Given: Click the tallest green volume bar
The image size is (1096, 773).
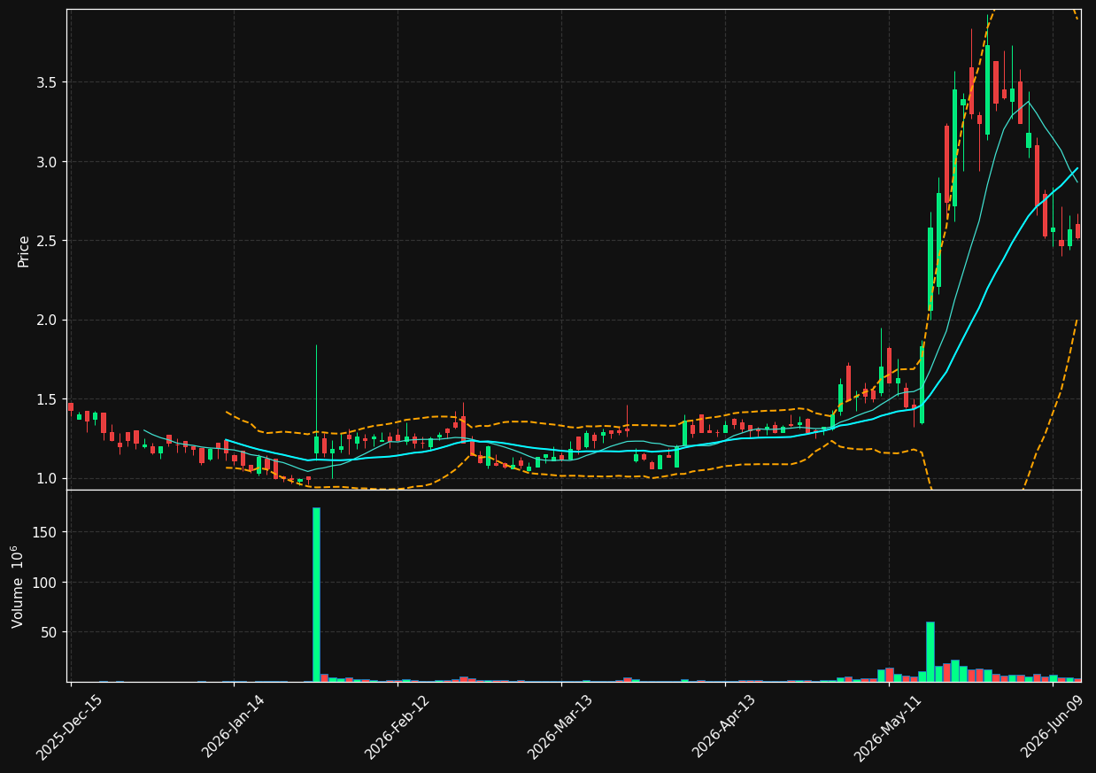Looking at the screenshot, I should click(x=316, y=594).
